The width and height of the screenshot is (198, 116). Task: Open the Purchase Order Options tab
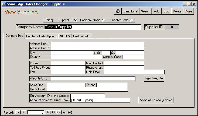click(x=42, y=36)
